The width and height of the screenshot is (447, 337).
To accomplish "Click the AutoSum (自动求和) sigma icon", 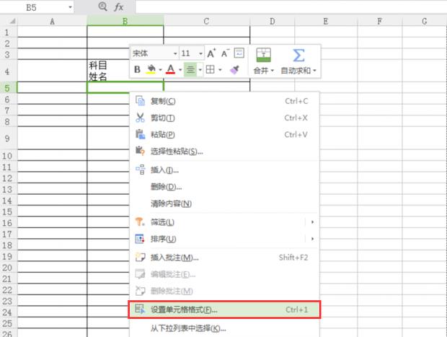I will pyautogui.click(x=298, y=55).
